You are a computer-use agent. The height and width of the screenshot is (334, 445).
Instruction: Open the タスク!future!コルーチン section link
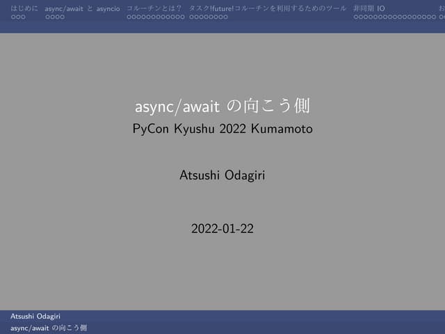(267, 8)
